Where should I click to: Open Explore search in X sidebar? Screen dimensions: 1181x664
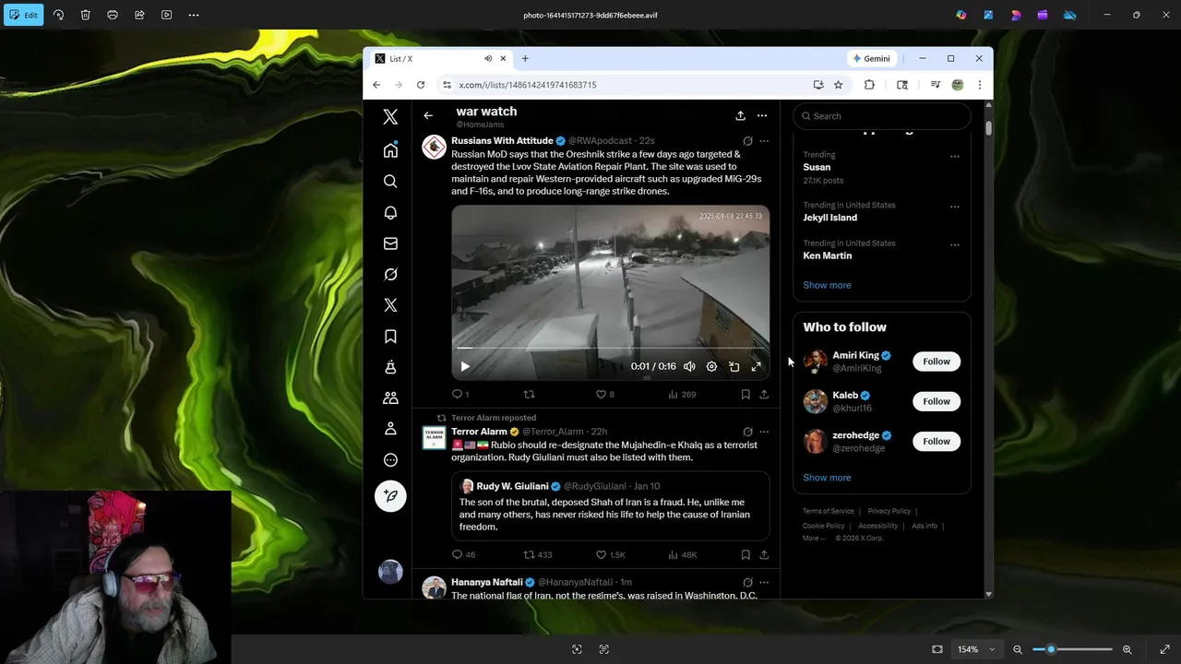click(390, 182)
